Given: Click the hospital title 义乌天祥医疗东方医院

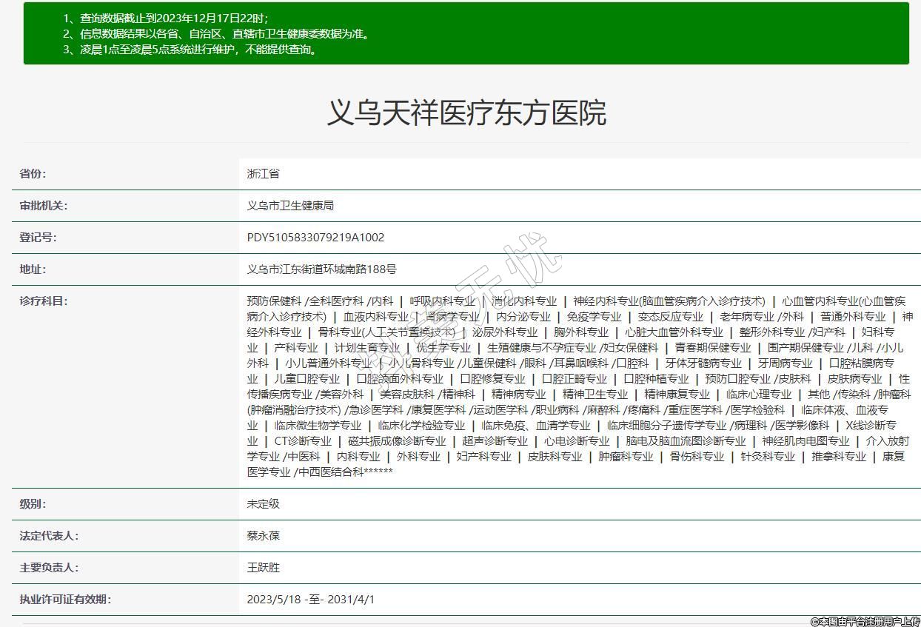Looking at the screenshot, I should (x=466, y=113).
